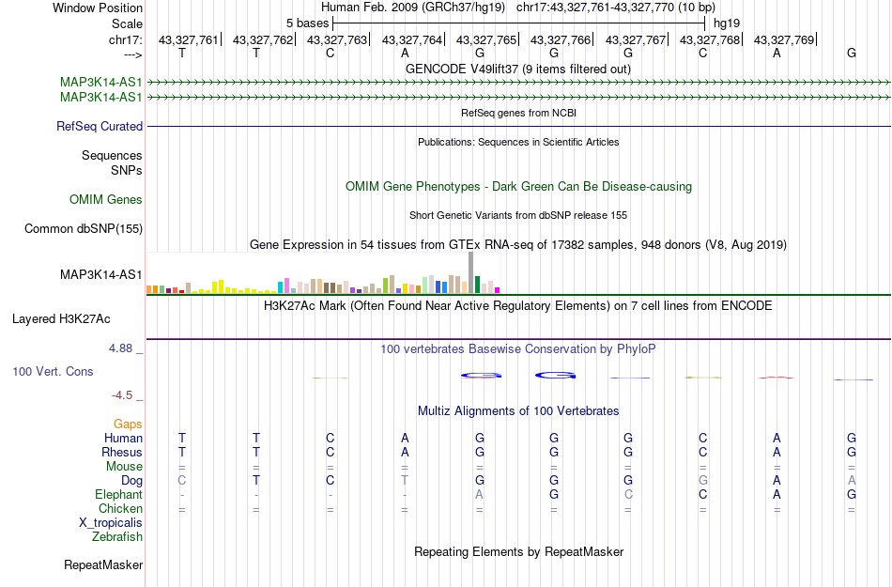This screenshot has width=892, height=587.
Task: Click the 5 bases scale bar label
Action: pyautogui.click(x=307, y=23)
